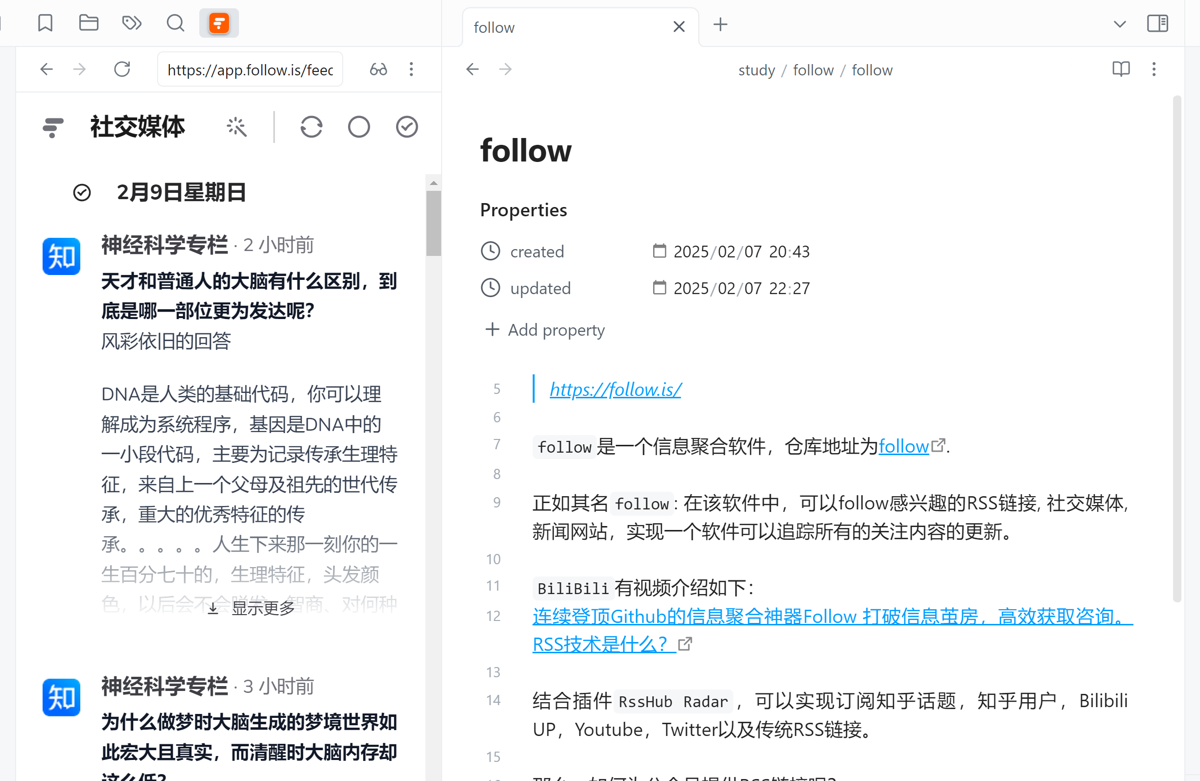1200x781 pixels.
Task: Close the follow note tab
Action: (x=679, y=27)
